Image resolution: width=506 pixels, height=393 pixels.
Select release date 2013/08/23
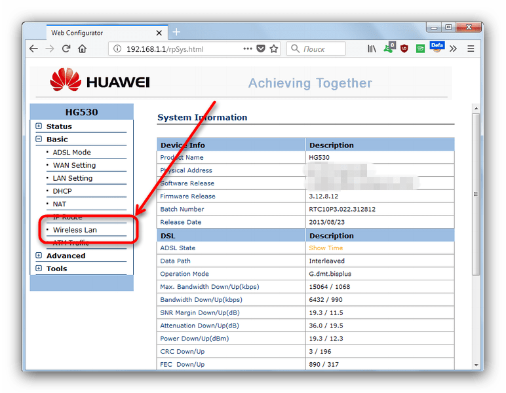click(x=326, y=222)
